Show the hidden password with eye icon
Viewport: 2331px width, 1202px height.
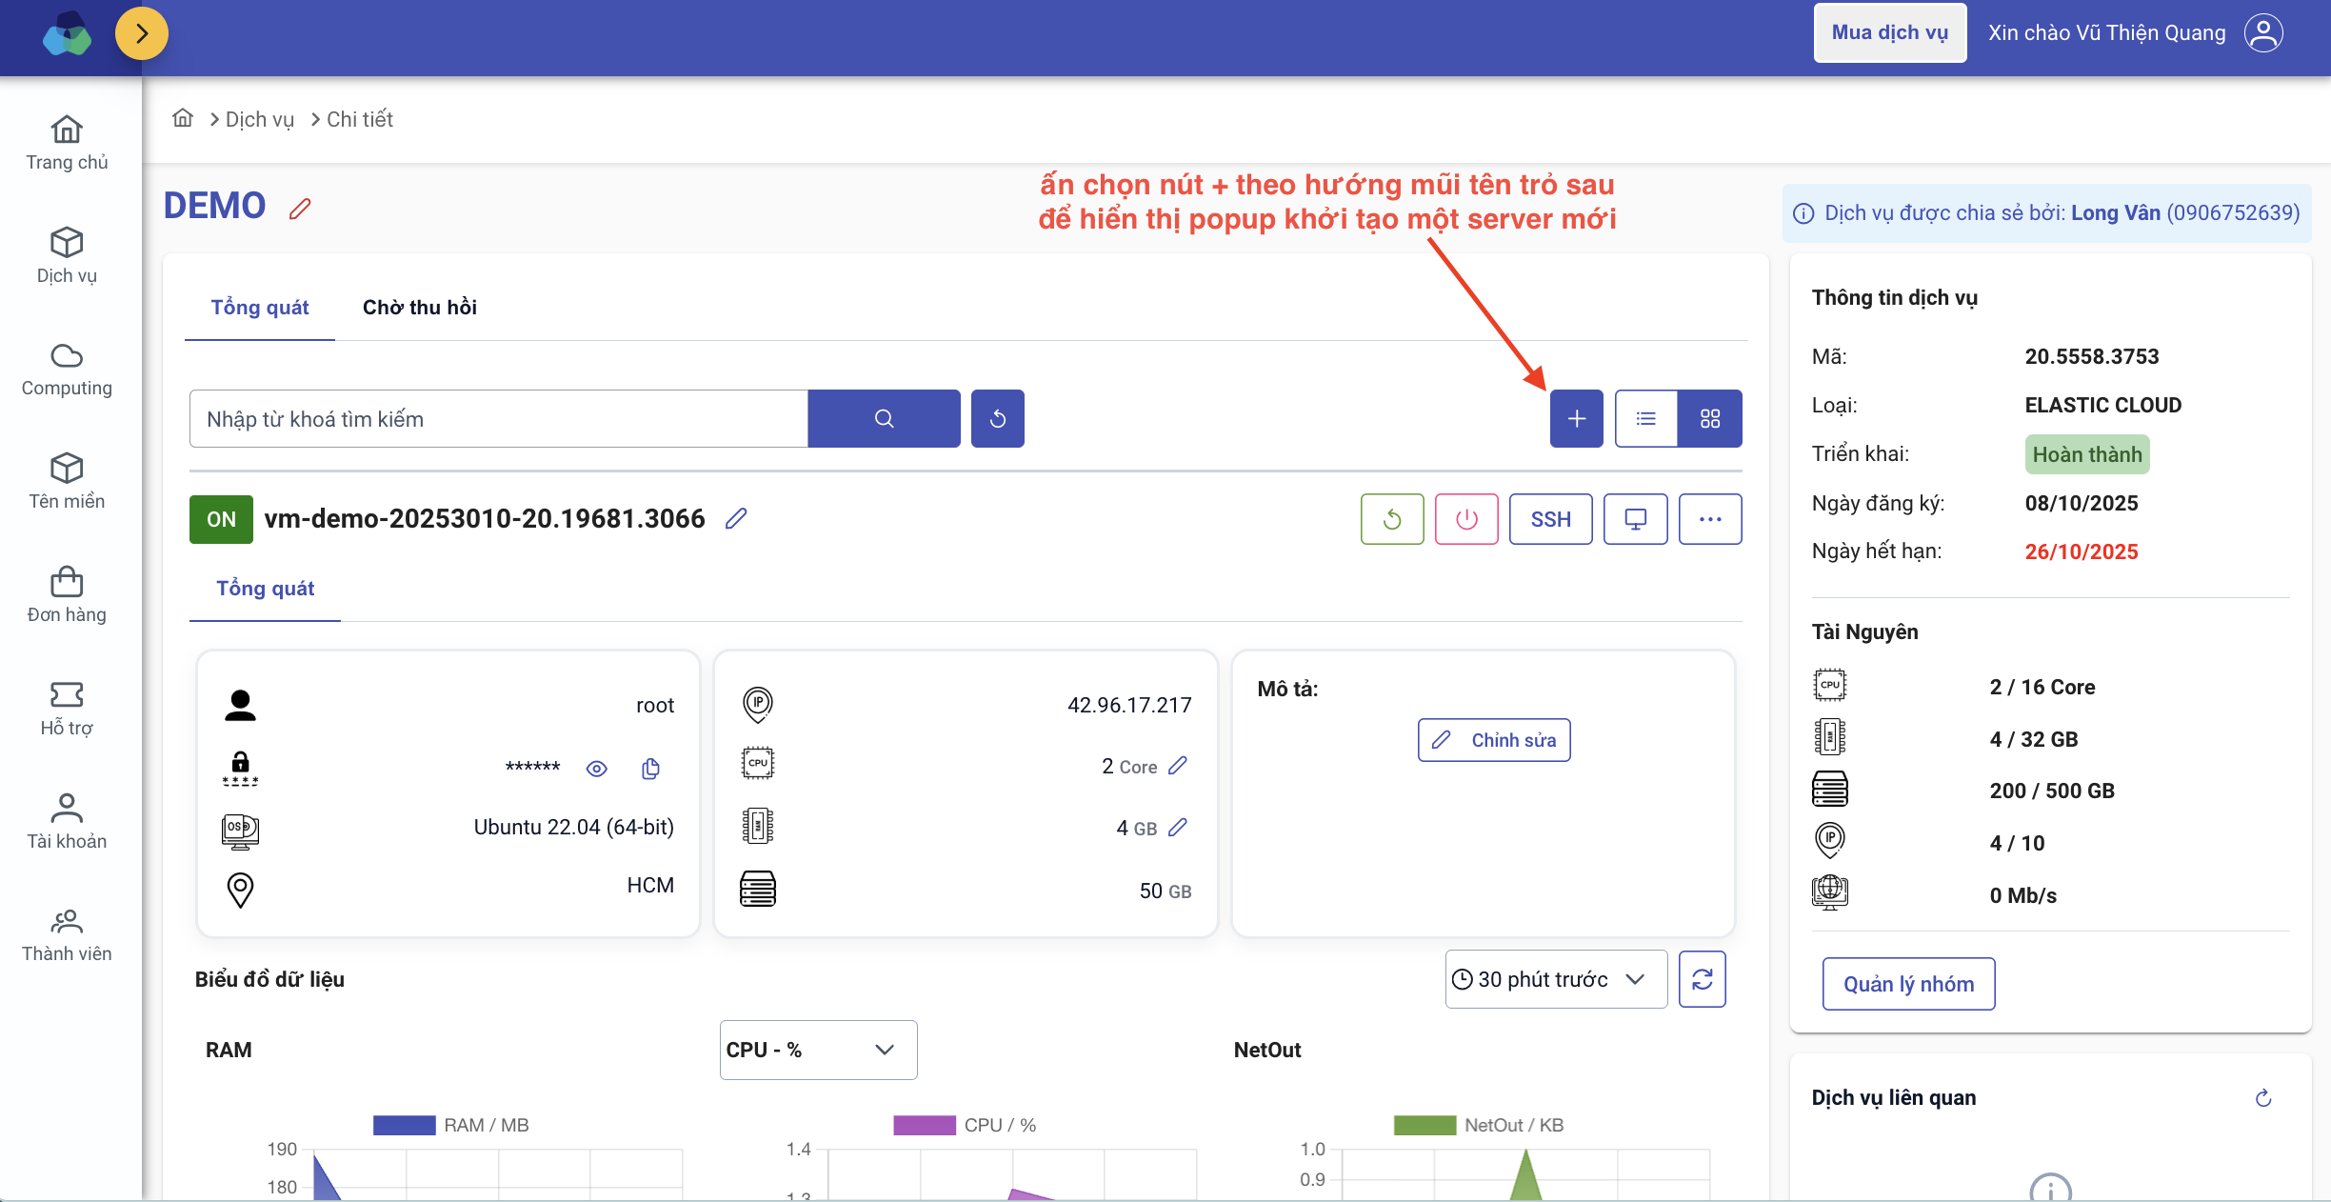[596, 769]
